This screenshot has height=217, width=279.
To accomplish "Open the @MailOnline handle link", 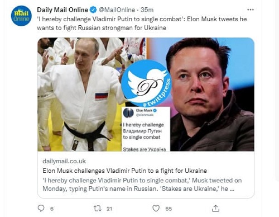I will click(x=117, y=10).
